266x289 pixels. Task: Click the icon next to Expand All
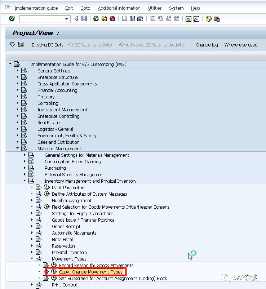[x=21, y=44]
